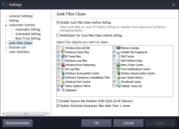Click the Tray Notifications Cache icon
Image resolution: width=179 pixels, height=129 pixels.
(119, 69)
